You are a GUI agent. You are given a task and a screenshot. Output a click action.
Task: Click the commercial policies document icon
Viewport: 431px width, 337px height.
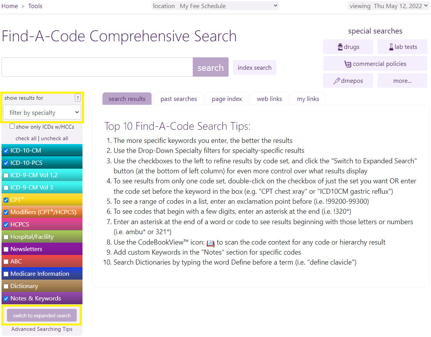click(348, 64)
